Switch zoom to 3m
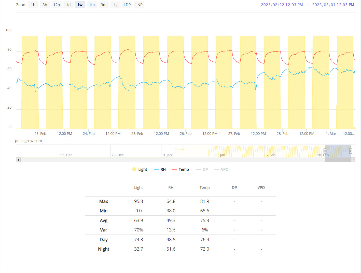 [104, 5]
